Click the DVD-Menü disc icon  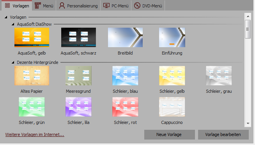click(x=137, y=6)
